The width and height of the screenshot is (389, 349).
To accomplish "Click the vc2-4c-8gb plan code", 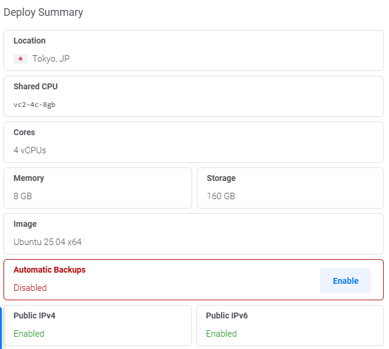I will click(x=35, y=105).
